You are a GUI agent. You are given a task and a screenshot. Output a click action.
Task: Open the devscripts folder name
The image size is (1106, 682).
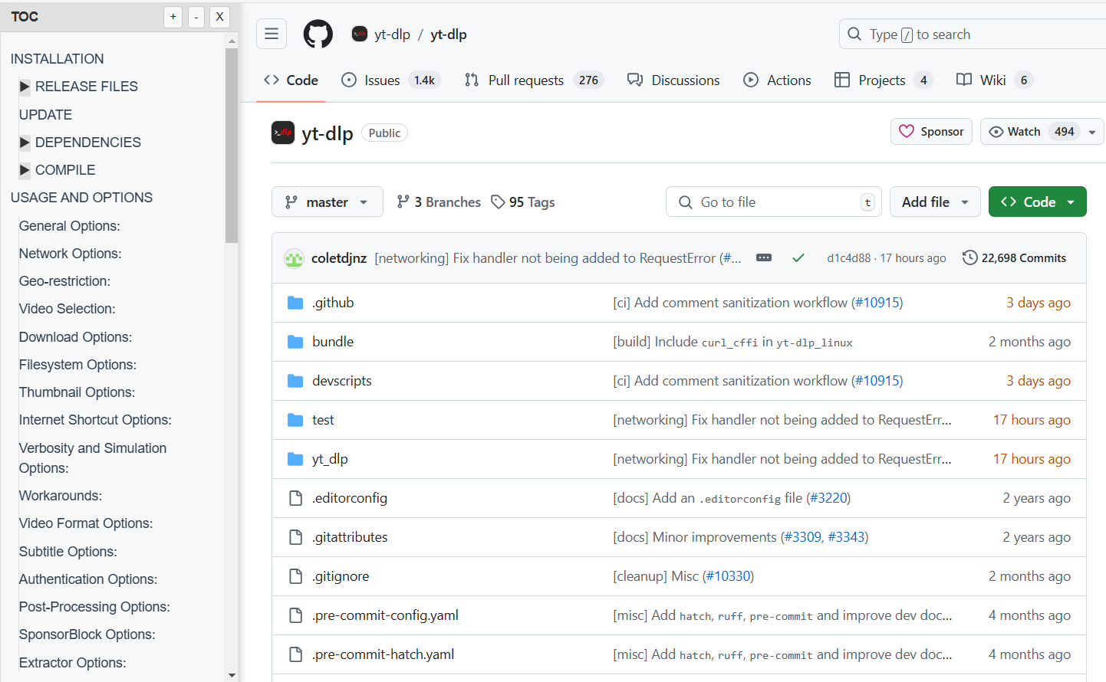[x=342, y=381]
